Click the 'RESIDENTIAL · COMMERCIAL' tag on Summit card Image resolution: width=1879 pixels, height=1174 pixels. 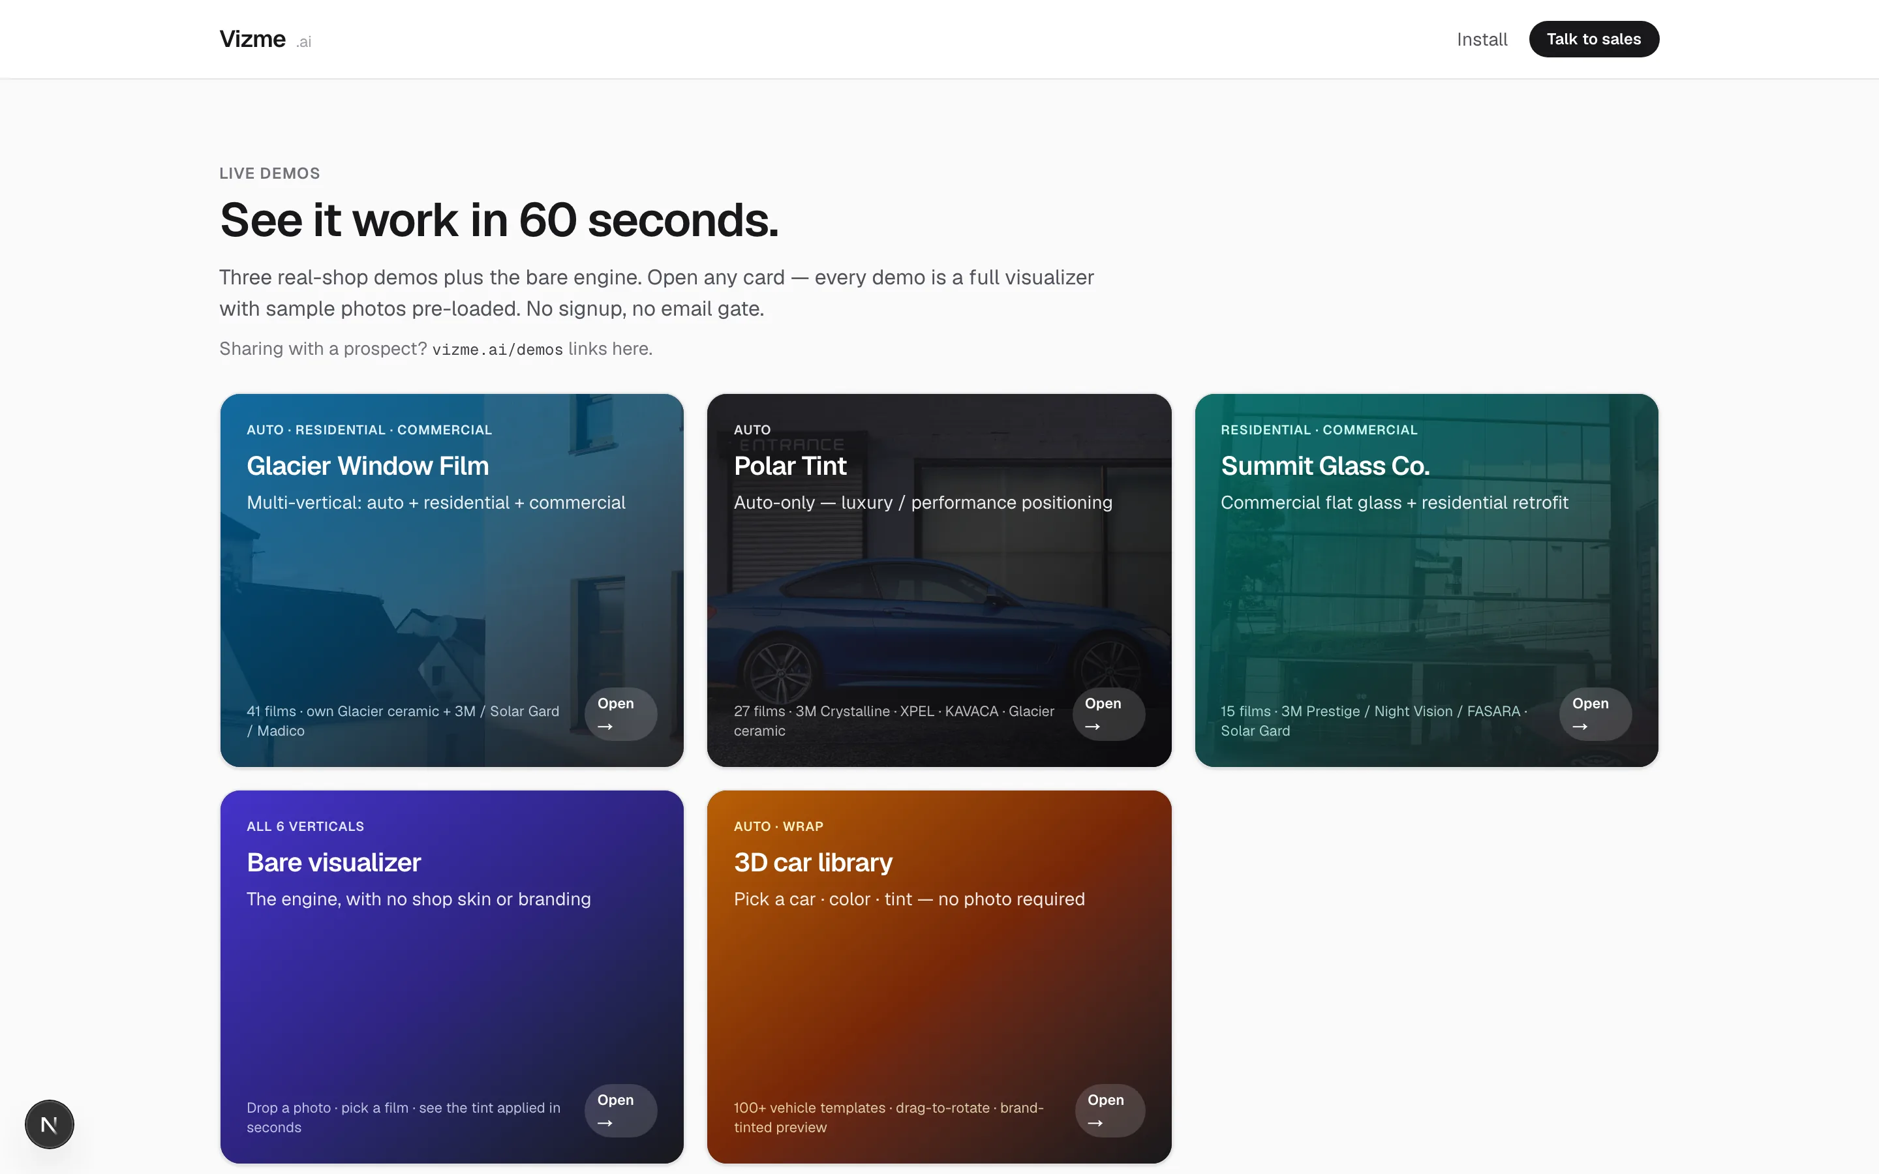pyautogui.click(x=1319, y=430)
